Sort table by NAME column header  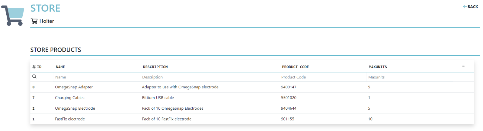pyautogui.click(x=60, y=67)
